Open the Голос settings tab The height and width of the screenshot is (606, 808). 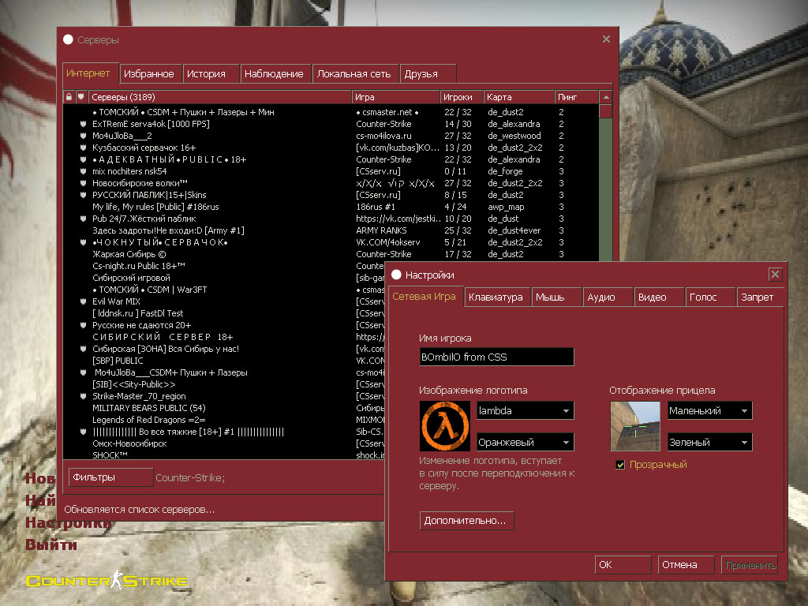(x=711, y=297)
